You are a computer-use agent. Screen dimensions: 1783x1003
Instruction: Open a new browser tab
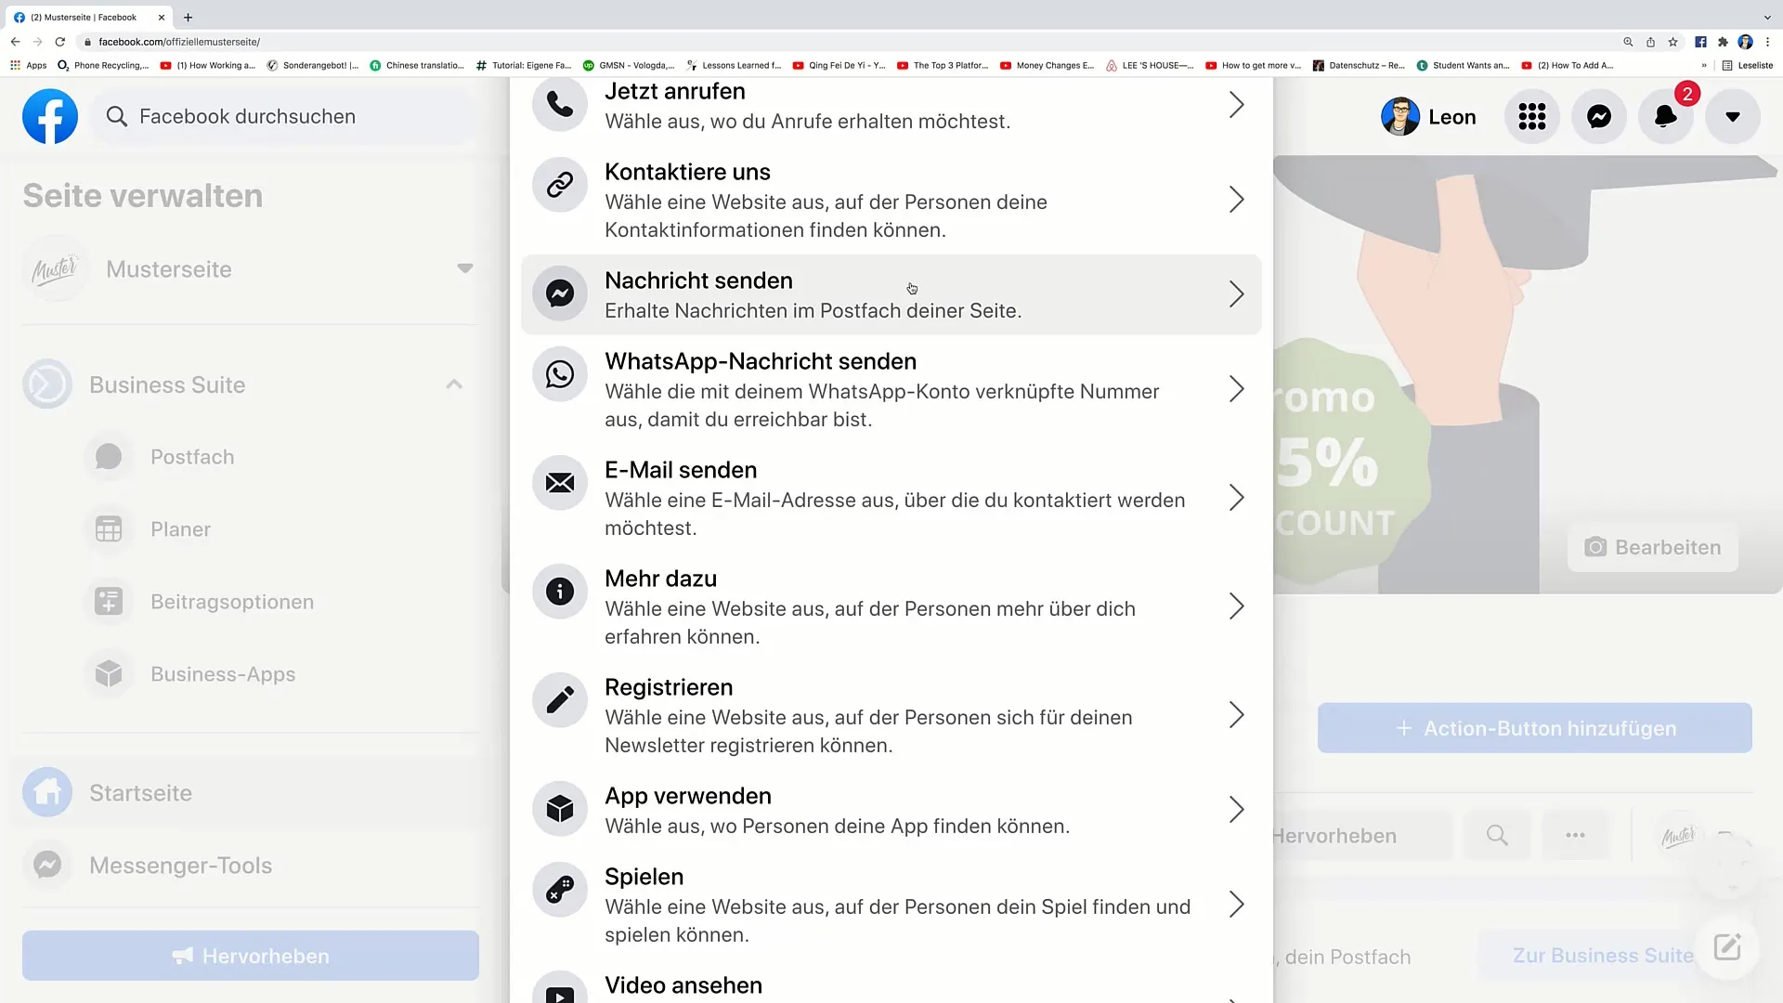[189, 17]
